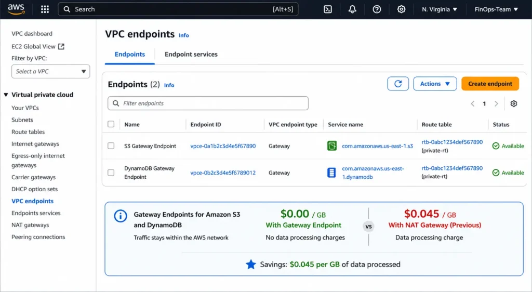Click the blue star savings icon

pos(251,264)
